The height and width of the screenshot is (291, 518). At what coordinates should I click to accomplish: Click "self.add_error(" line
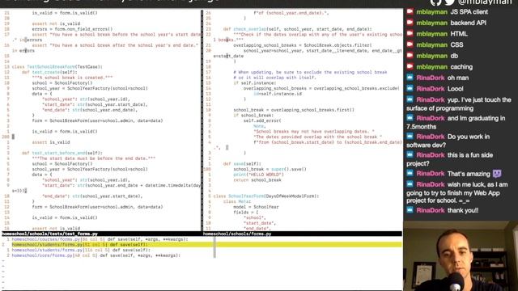[x=262, y=120]
